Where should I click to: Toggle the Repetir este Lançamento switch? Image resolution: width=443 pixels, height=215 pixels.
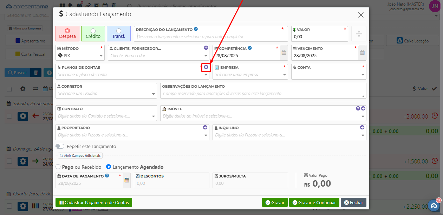(60, 146)
